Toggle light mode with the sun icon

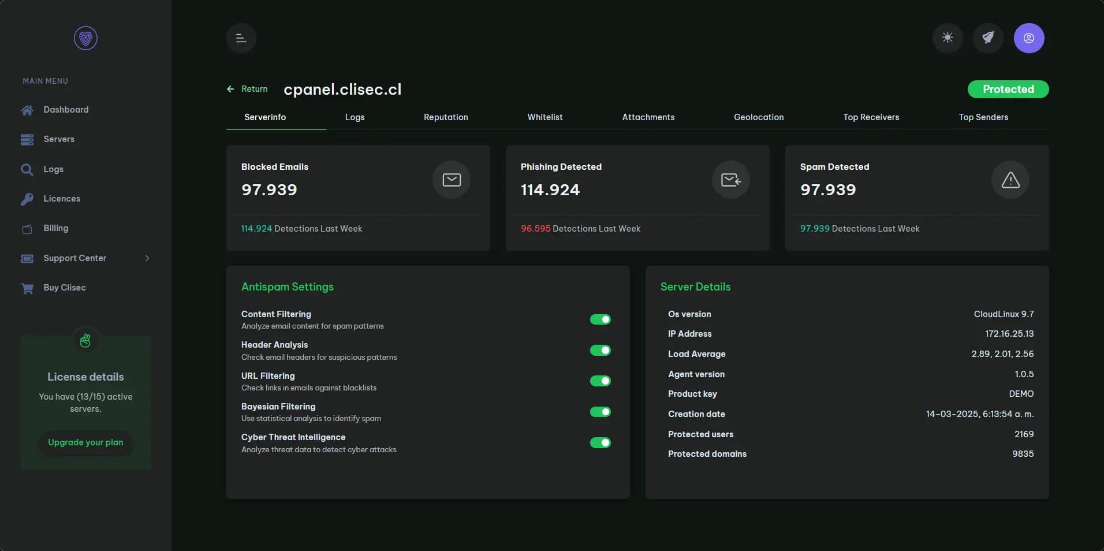946,38
